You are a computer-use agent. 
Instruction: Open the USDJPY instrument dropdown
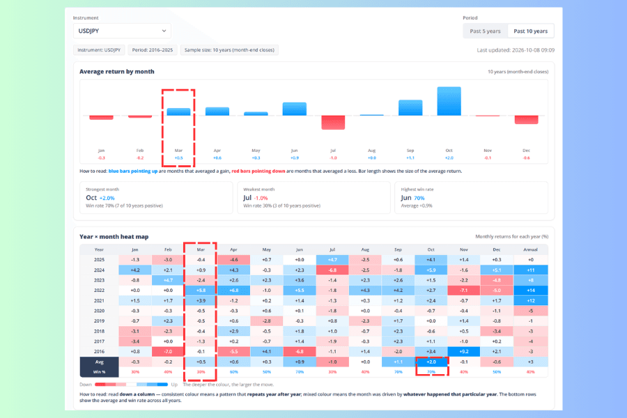pyautogui.click(x=122, y=31)
